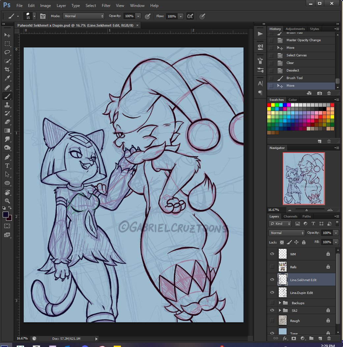
Task: Enable airbrush mode button
Action: 190,16
